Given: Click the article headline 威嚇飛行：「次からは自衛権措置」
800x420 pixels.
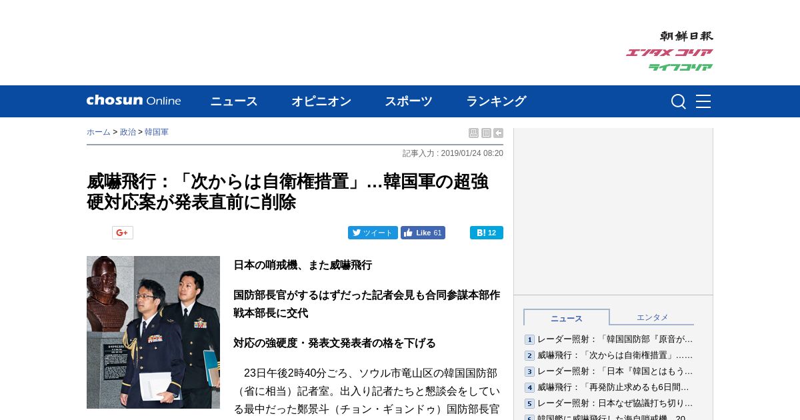Looking at the screenshot, I should [287, 192].
